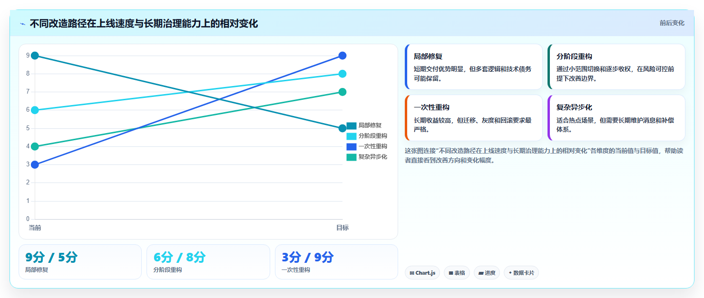The height and width of the screenshot is (298, 704).
Task: Open the 一次性重构 description card
Action: pyautogui.click(x=473, y=118)
